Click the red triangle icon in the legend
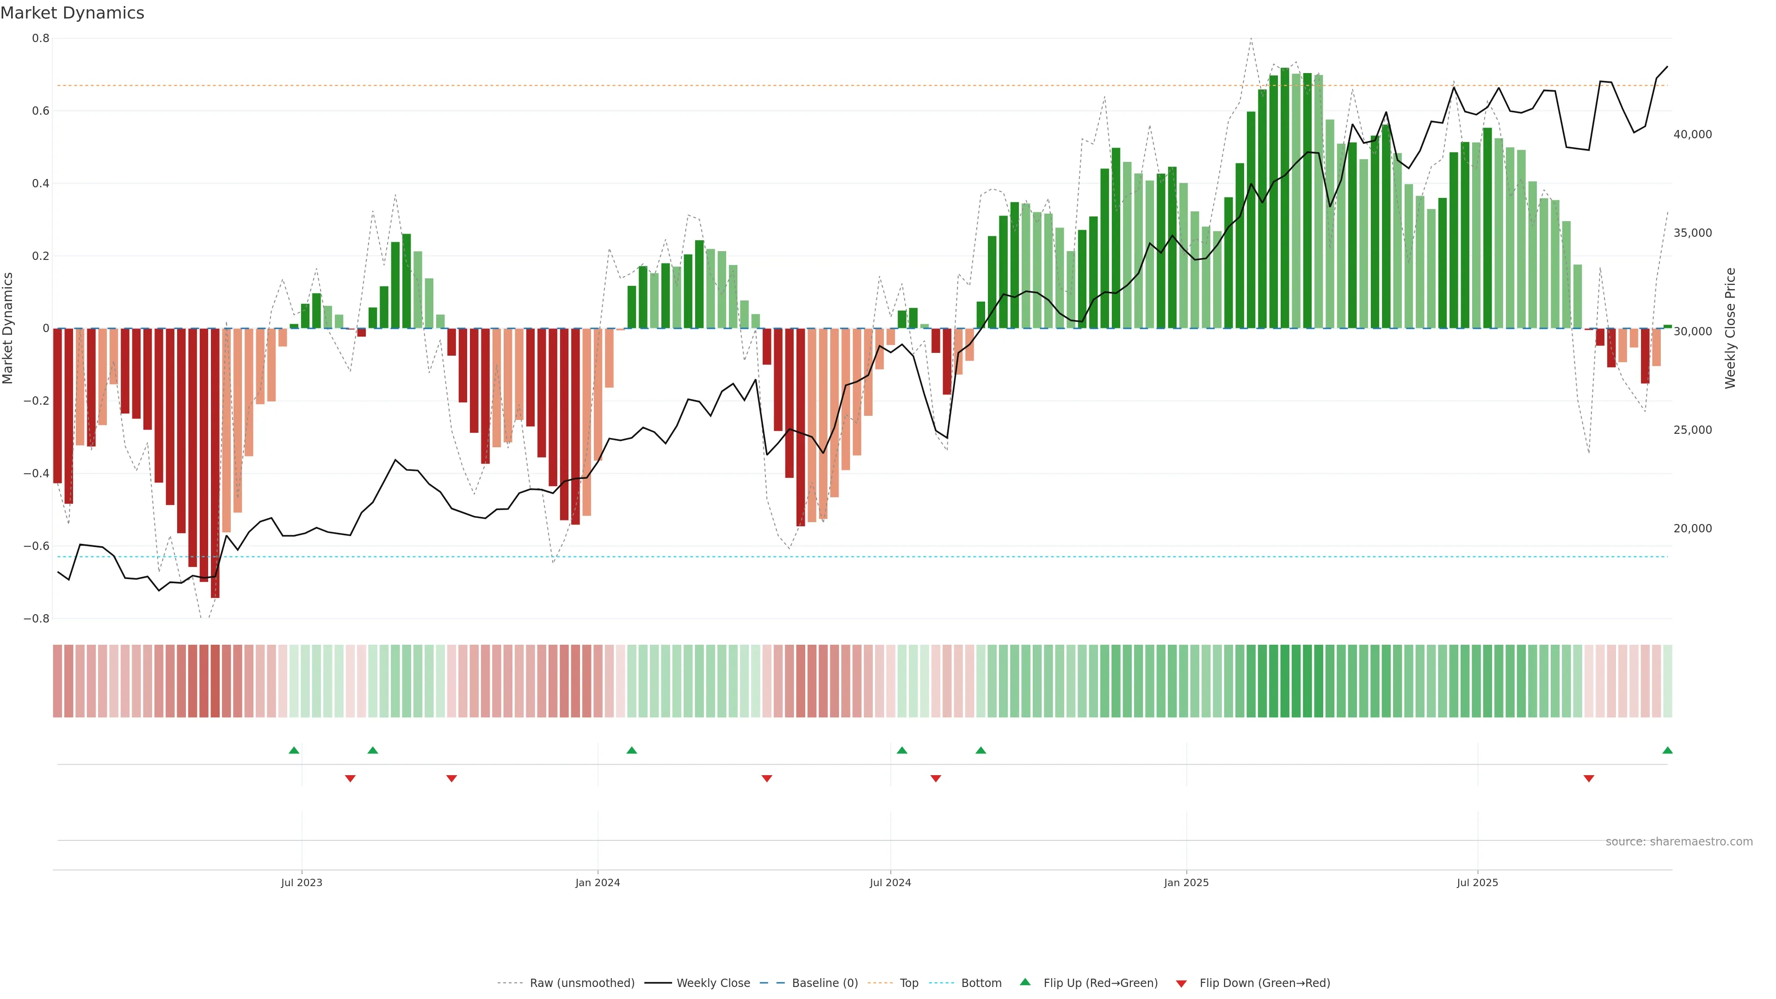The image size is (1776, 999). pyautogui.click(x=1181, y=984)
